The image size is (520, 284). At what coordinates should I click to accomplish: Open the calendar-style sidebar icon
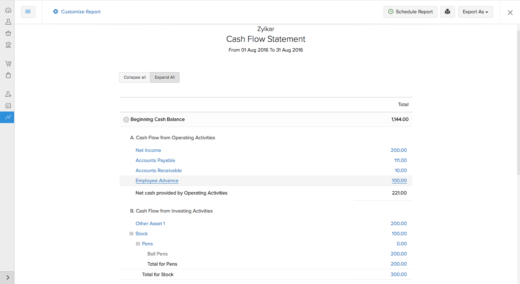click(8, 106)
